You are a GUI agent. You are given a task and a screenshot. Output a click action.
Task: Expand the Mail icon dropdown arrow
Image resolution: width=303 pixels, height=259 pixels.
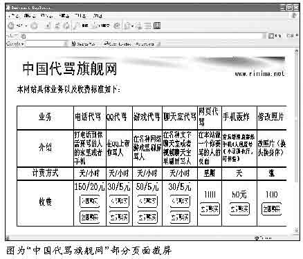[132, 26]
